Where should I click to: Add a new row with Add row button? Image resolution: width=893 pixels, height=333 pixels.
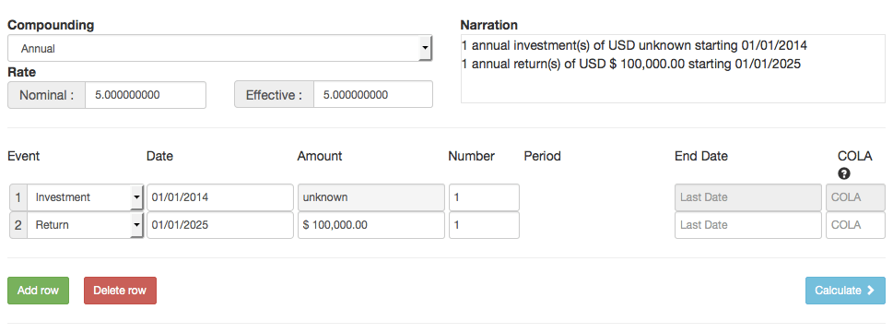38,291
